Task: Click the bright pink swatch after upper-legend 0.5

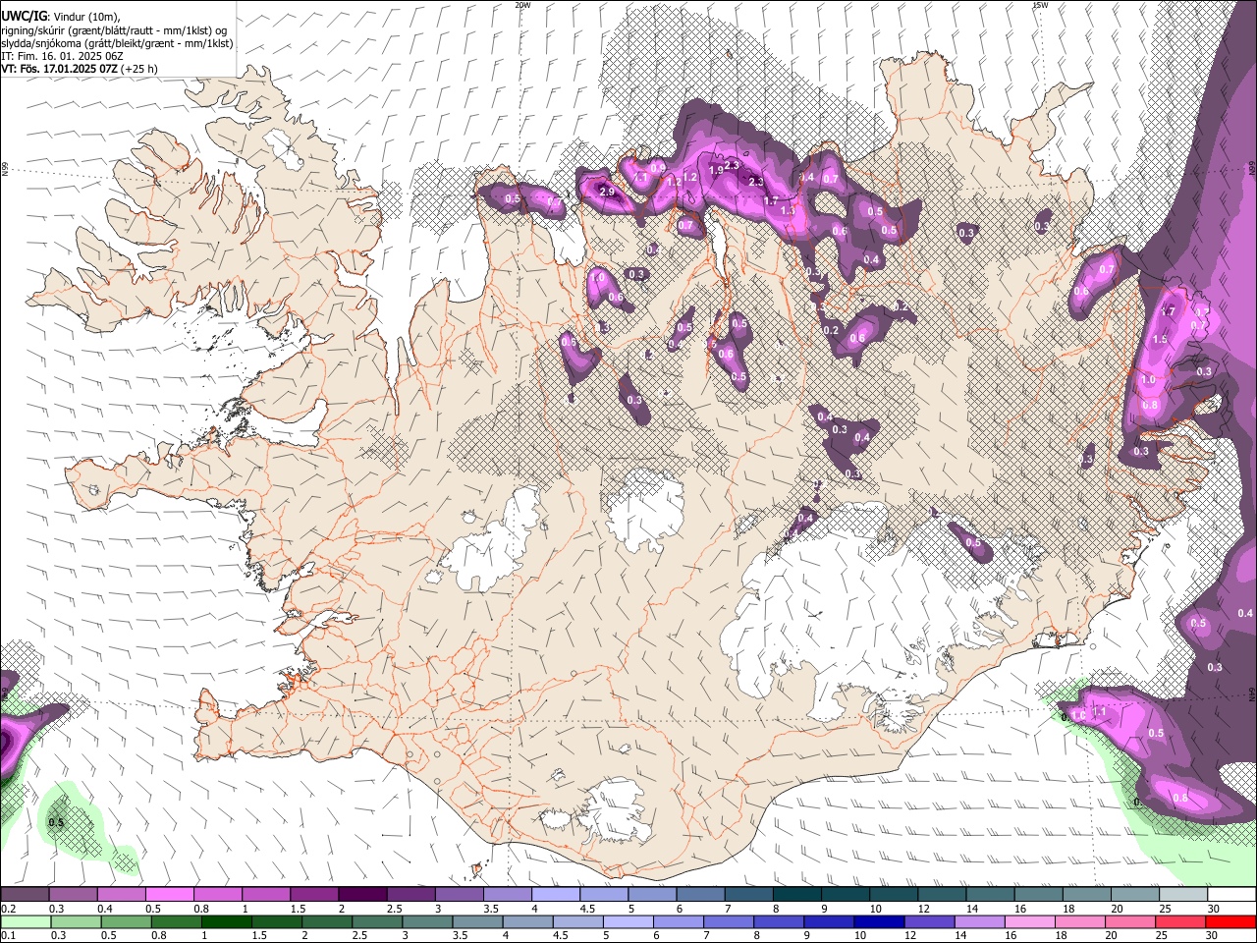Action: 169,895
